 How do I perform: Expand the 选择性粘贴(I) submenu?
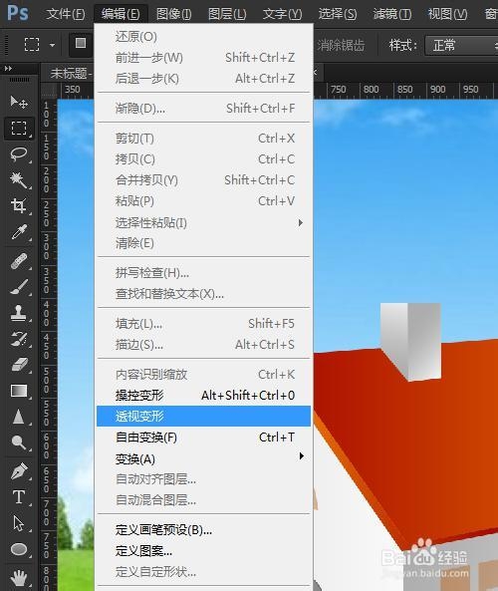204,223
